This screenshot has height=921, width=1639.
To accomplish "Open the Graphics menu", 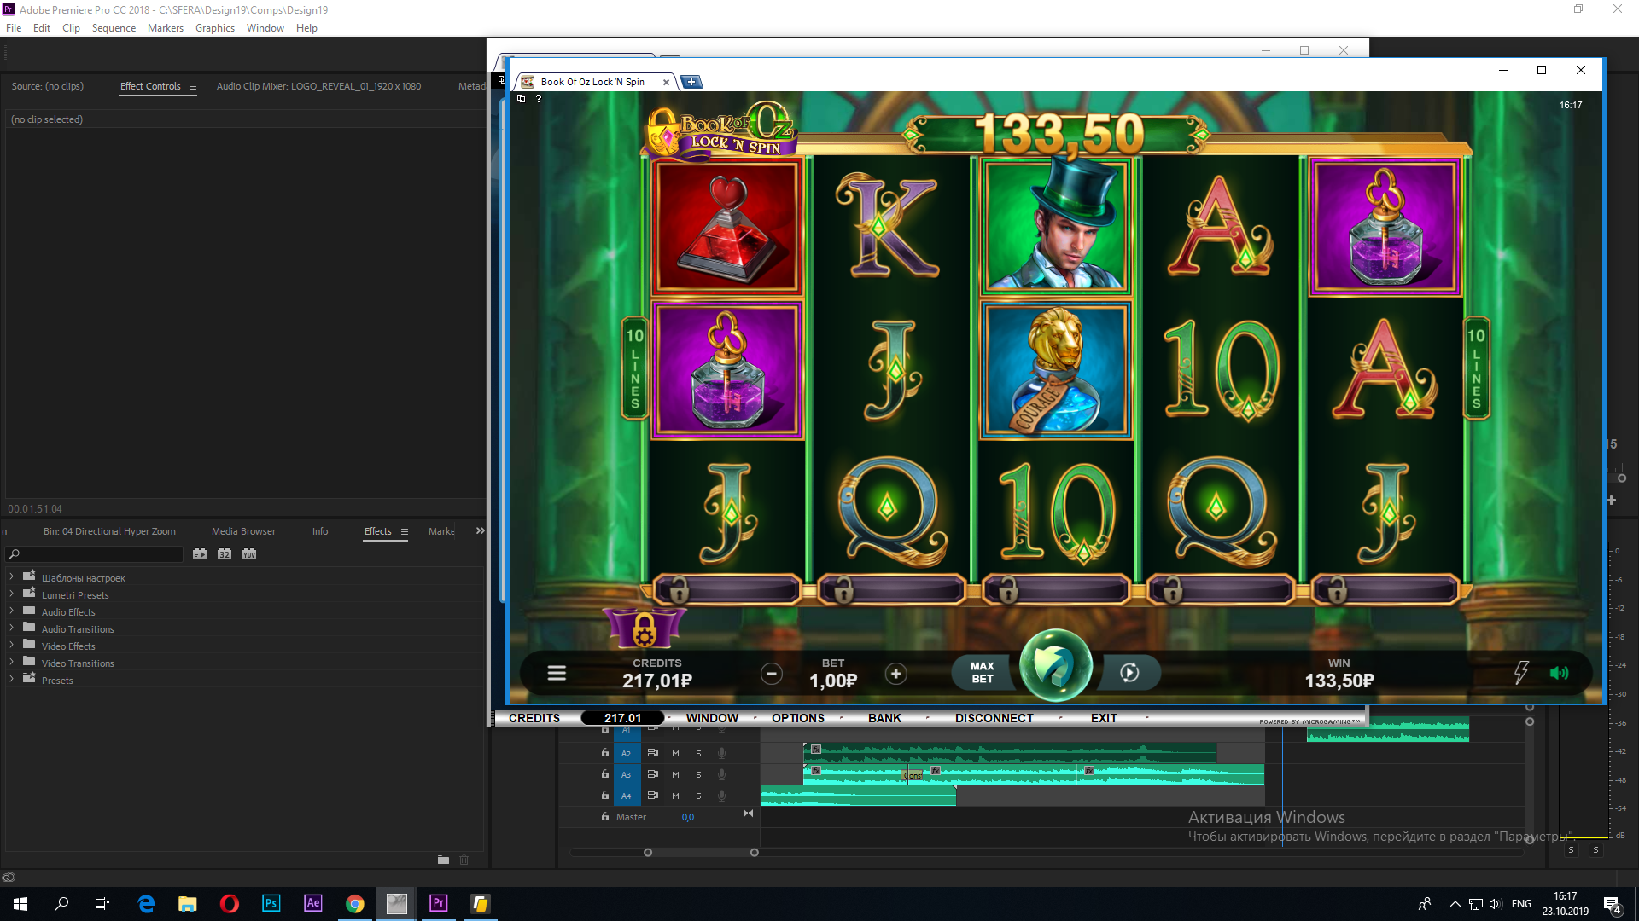I will click(215, 28).
